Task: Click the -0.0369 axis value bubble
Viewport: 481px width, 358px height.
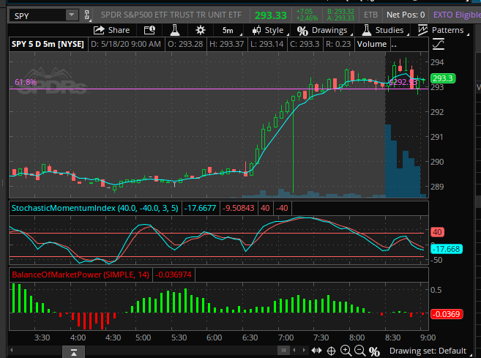Action: click(447, 314)
